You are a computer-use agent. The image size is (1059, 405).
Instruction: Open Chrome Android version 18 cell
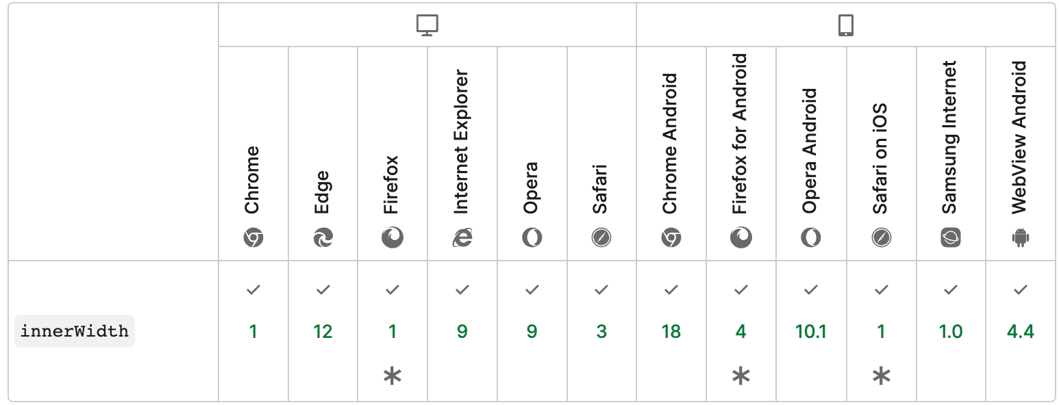click(x=671, y=332)
